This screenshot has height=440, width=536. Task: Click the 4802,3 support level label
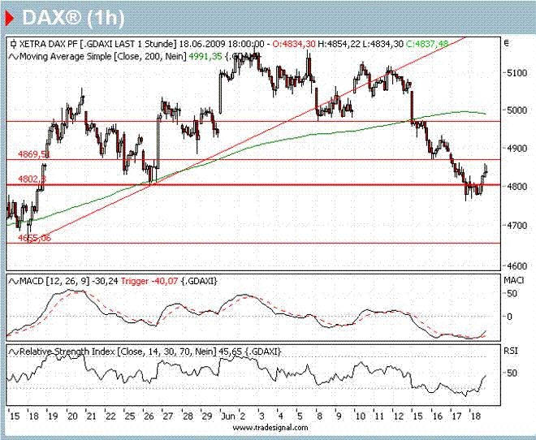tap(32, 179)
